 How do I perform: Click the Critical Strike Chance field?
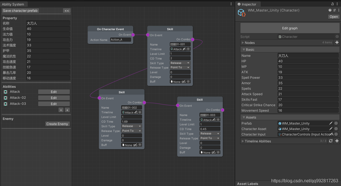coord(308,105)
